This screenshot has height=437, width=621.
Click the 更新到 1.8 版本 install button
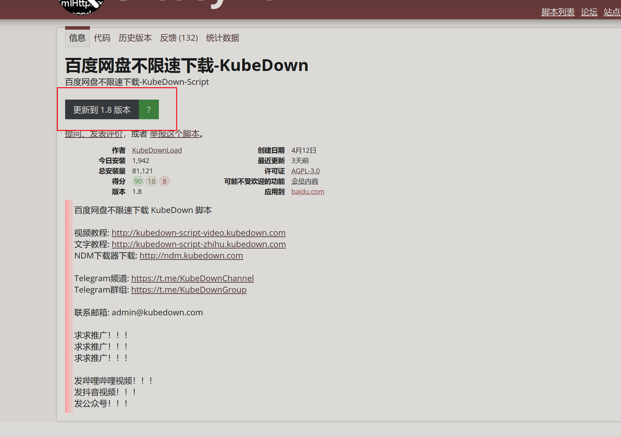pyautogui.click(x=102, y=110)
